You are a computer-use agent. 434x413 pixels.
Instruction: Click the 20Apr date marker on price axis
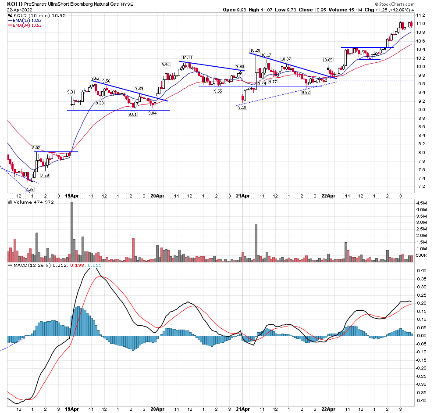(x=157, y=196)
